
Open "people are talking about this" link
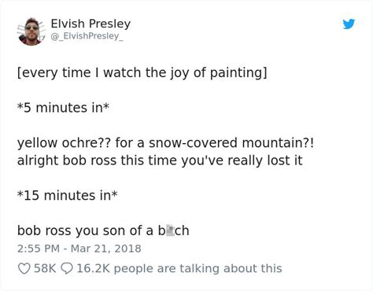198,269
